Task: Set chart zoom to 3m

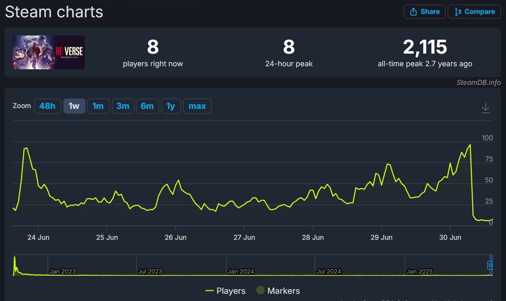Action: point(123,106)
